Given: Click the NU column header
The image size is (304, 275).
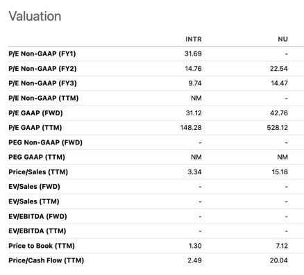Looking at the screenshot, I should pyautogui.click(x=282, y=39).
